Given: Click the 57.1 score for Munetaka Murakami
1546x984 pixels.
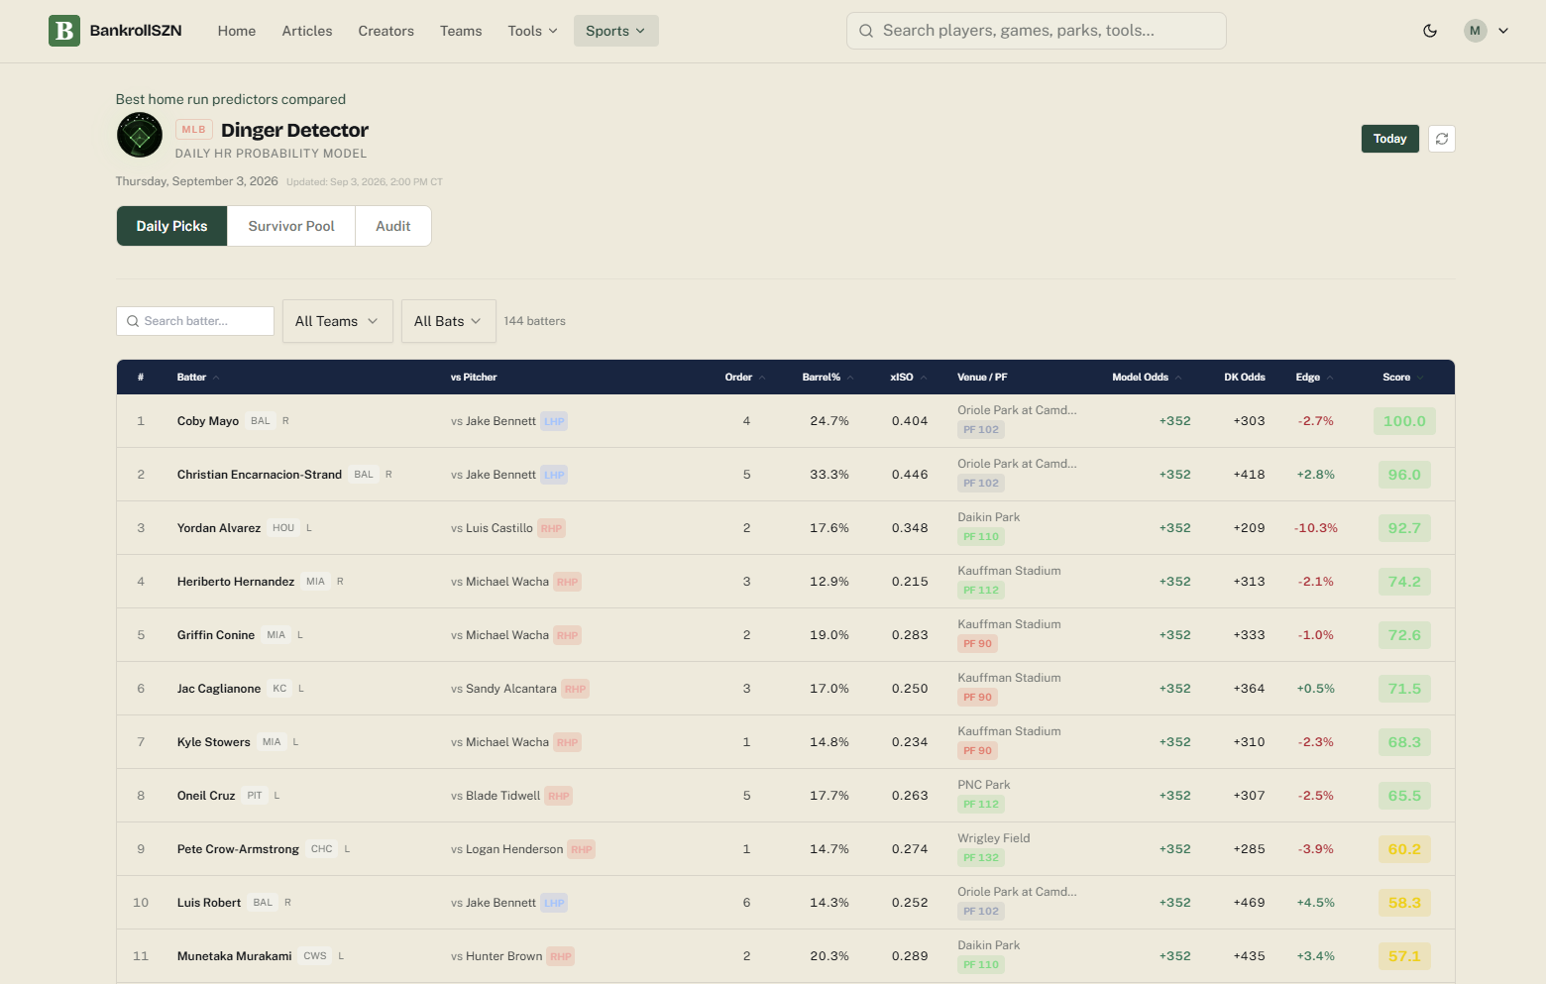Looking at the screenshot, I should click(1404, 956).
